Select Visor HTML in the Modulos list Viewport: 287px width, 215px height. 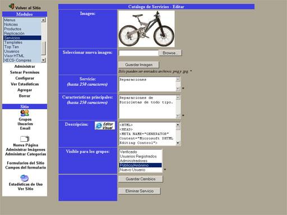[x=22, y=55]
